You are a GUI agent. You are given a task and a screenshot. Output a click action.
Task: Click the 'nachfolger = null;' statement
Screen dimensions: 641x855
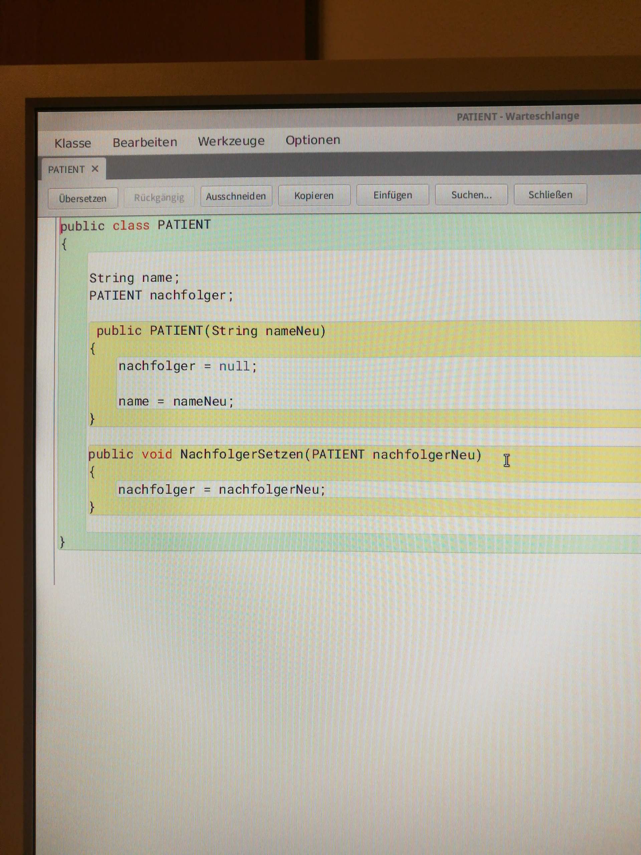click(x=187, y=366)
